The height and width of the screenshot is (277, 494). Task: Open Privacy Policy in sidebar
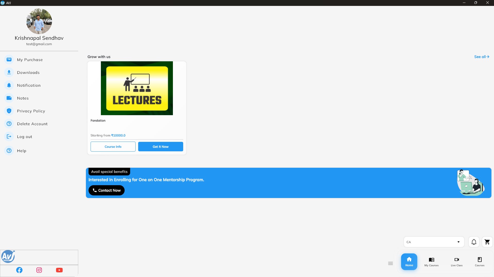point(39,111)
